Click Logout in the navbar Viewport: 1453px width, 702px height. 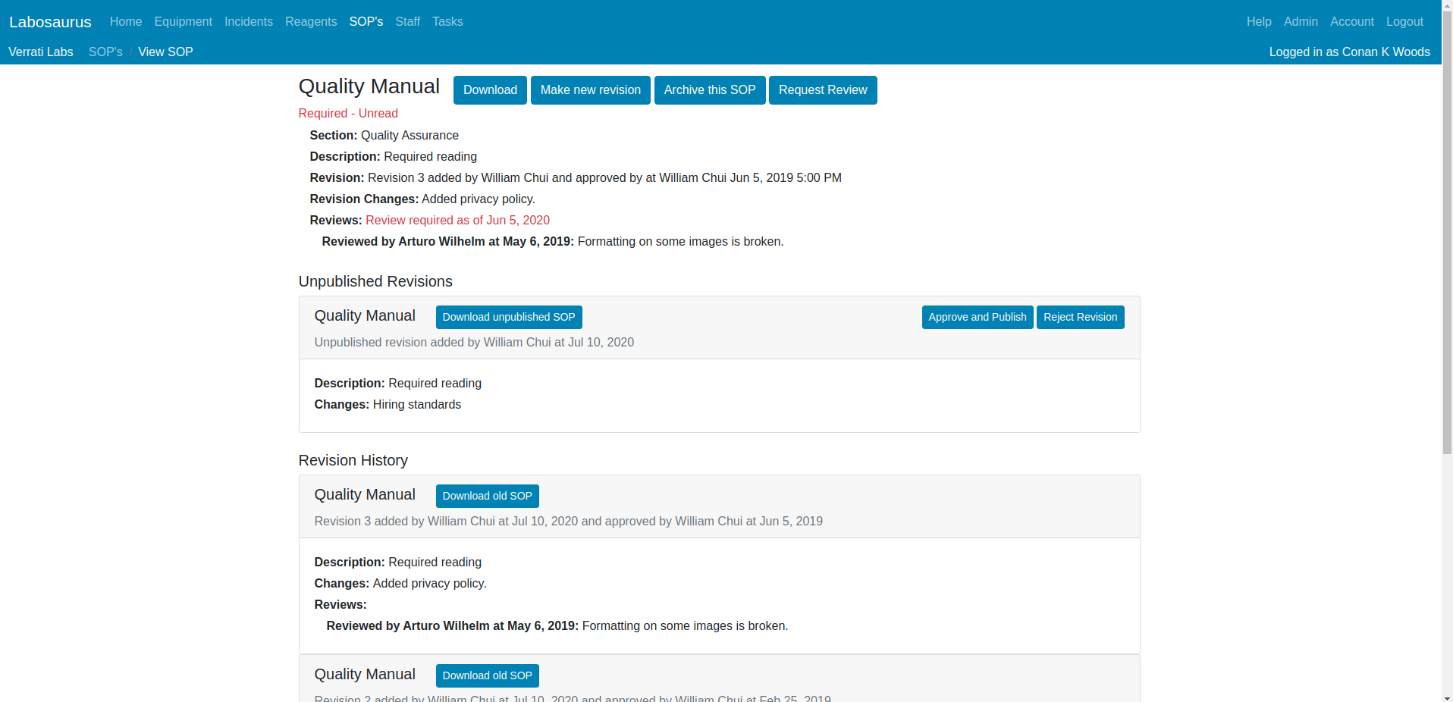click(1404, 22)
